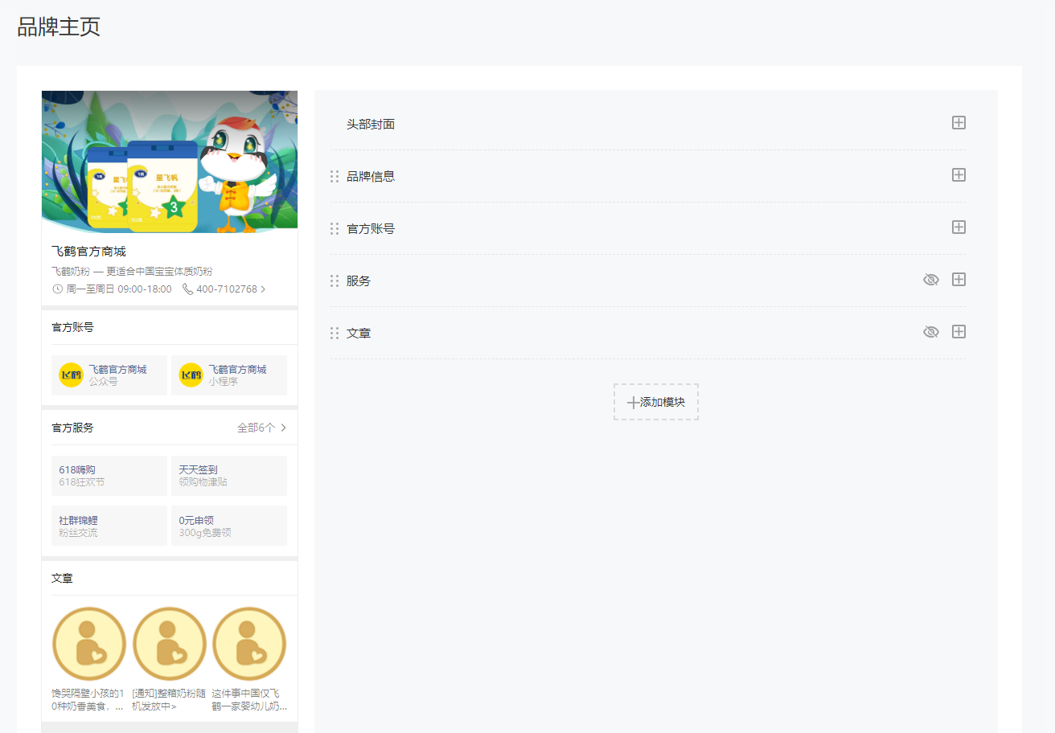Open the 618嗨购 service card
1055x733 pixels.
(109, 476)
